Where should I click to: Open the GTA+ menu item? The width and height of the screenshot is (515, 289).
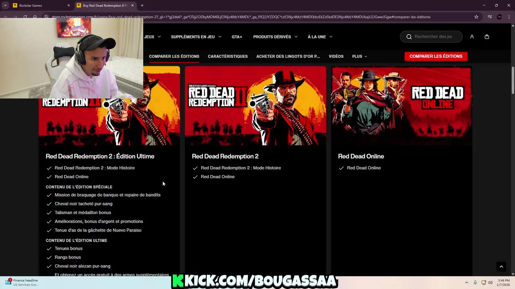237,37
